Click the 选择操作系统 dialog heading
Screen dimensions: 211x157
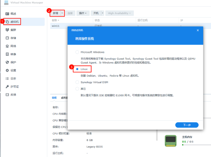84,39
